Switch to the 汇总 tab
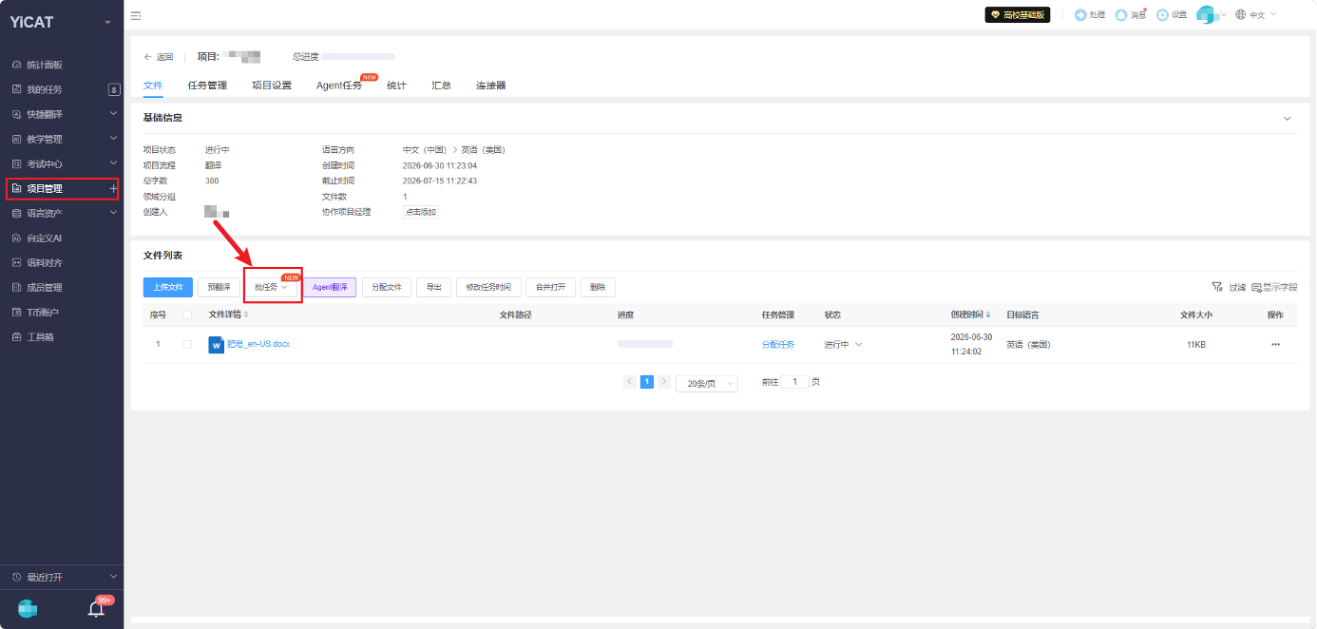 441,86
